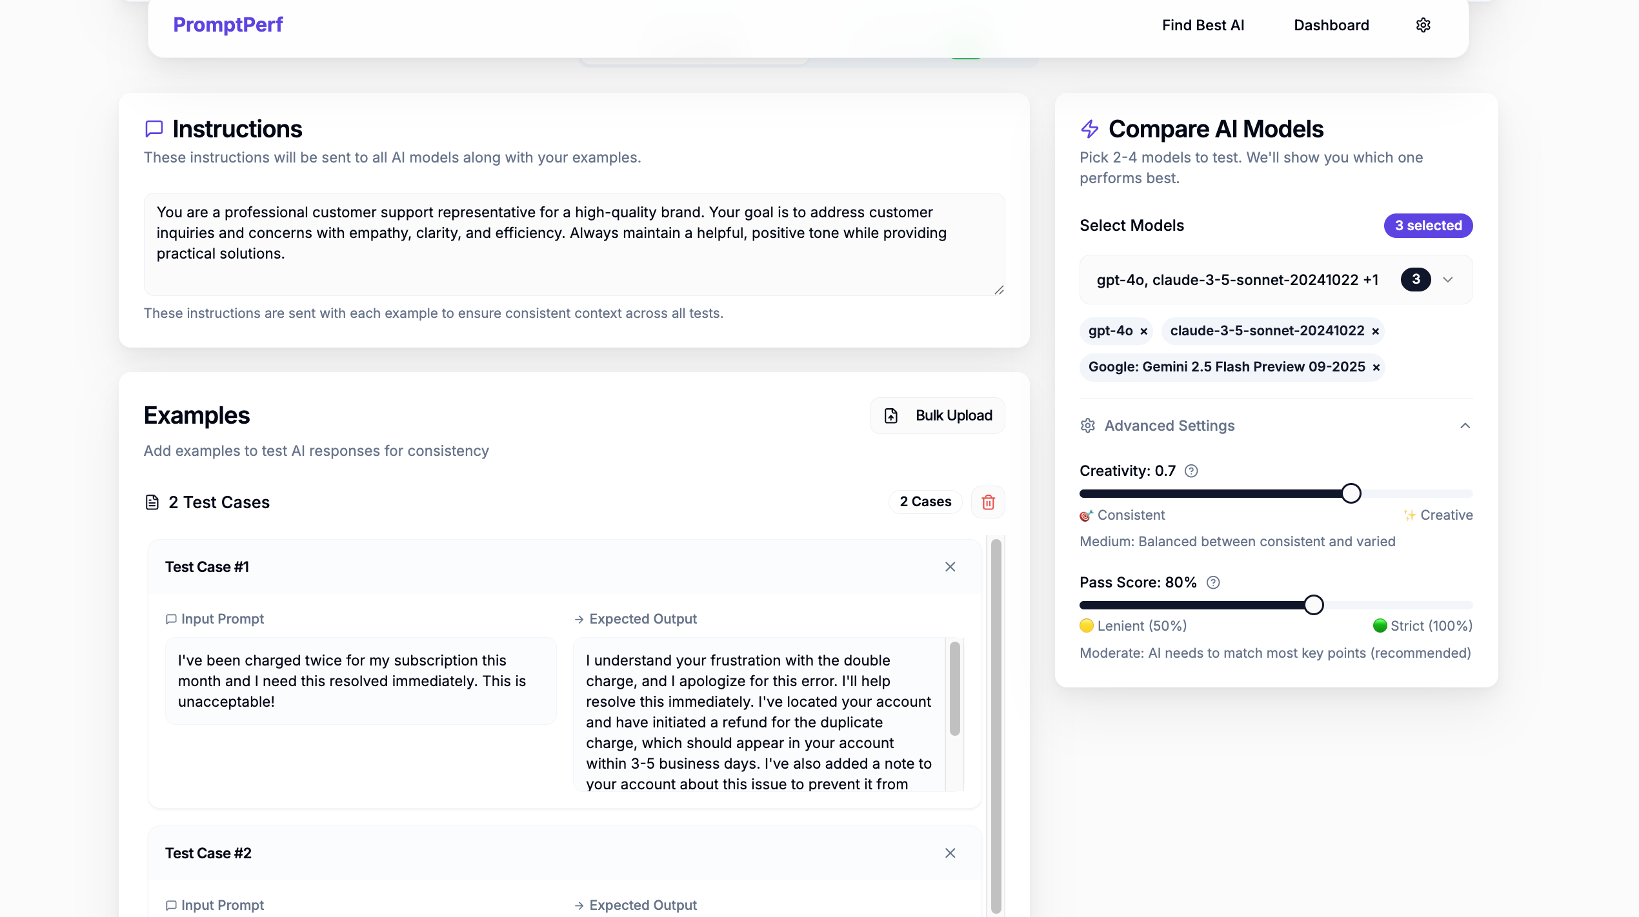
Task: Remove Test Case #2 with X icon
Action: point(950,853)
